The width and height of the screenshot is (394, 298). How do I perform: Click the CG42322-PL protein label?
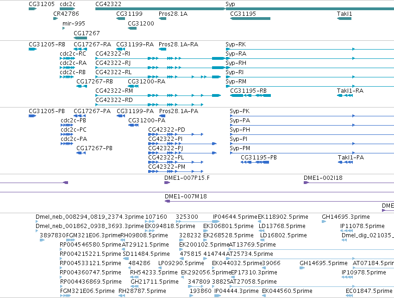166,158
